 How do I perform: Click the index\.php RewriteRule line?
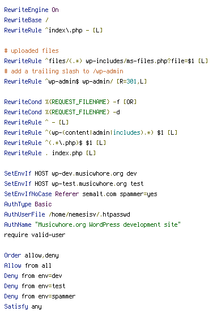[x=53, y=30]
